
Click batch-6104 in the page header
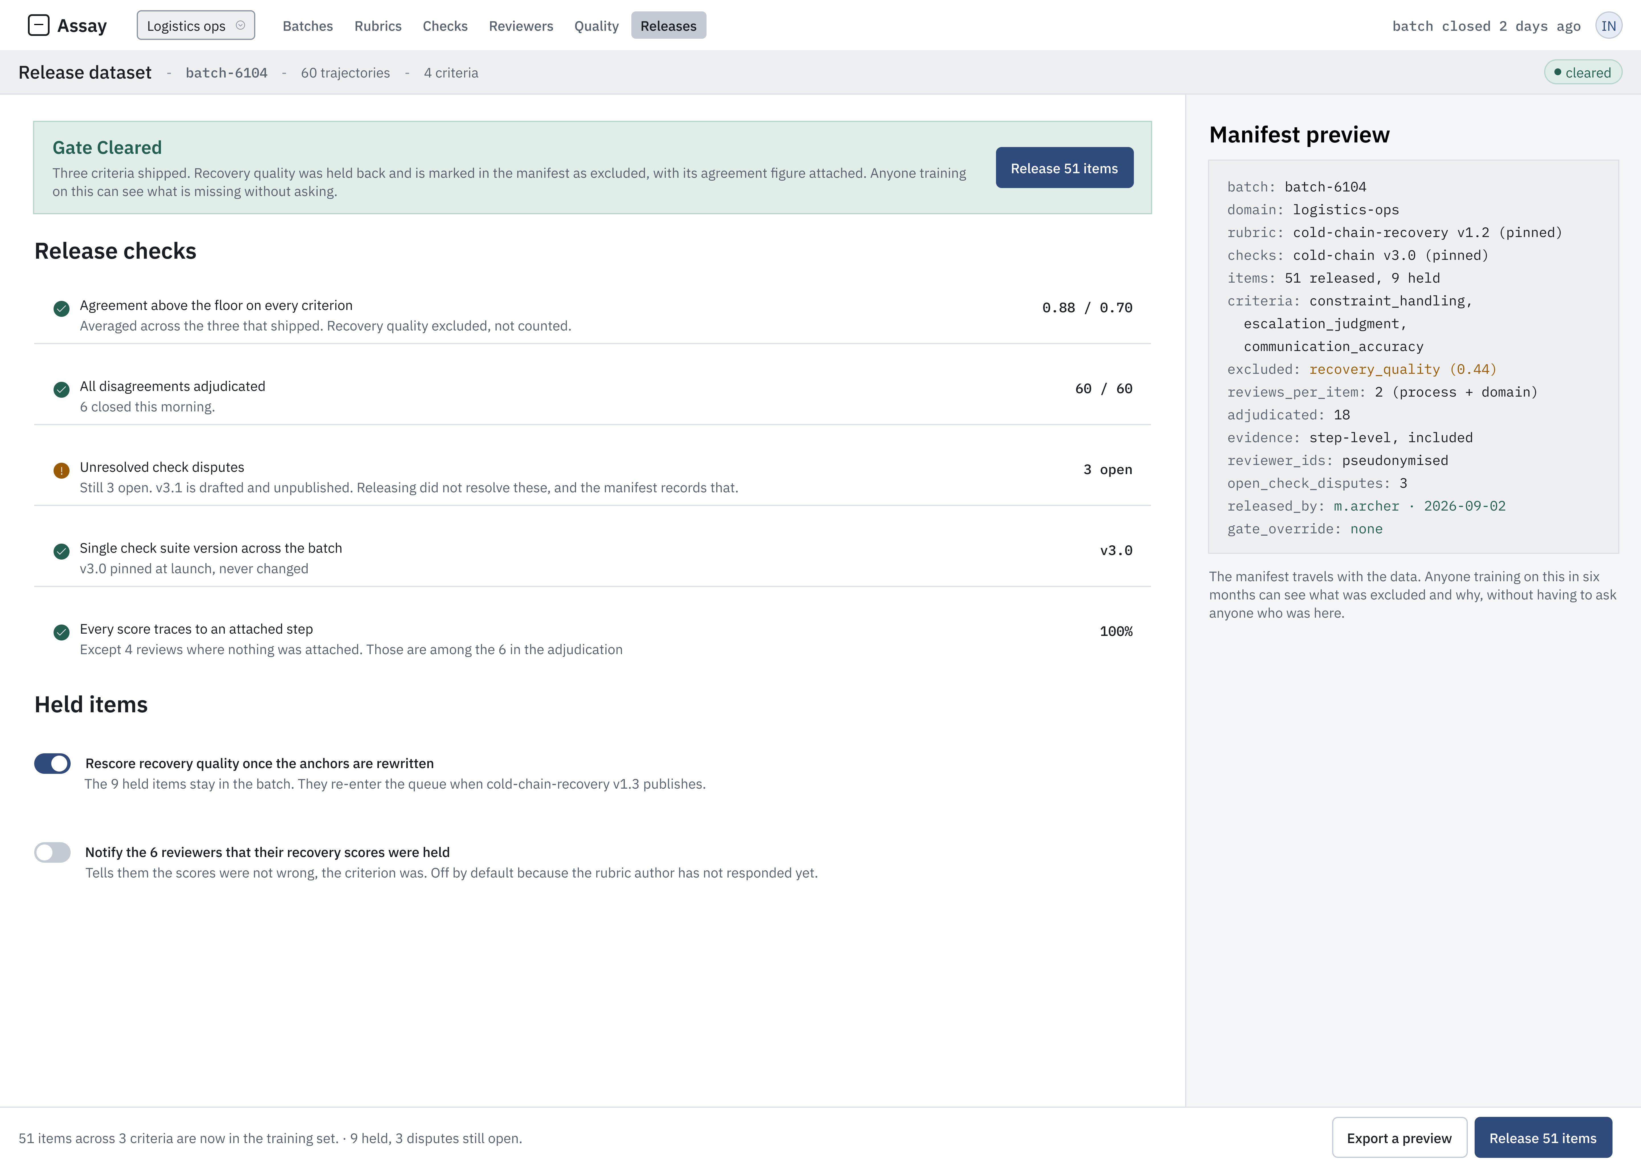coord(226,73)
